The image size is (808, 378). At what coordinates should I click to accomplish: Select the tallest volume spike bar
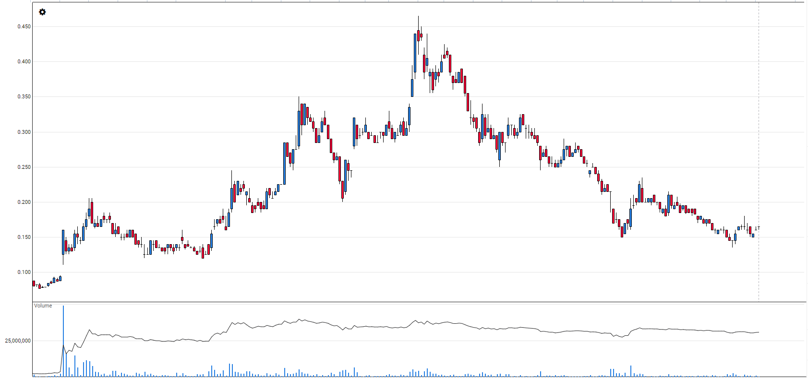click(63, 336)
